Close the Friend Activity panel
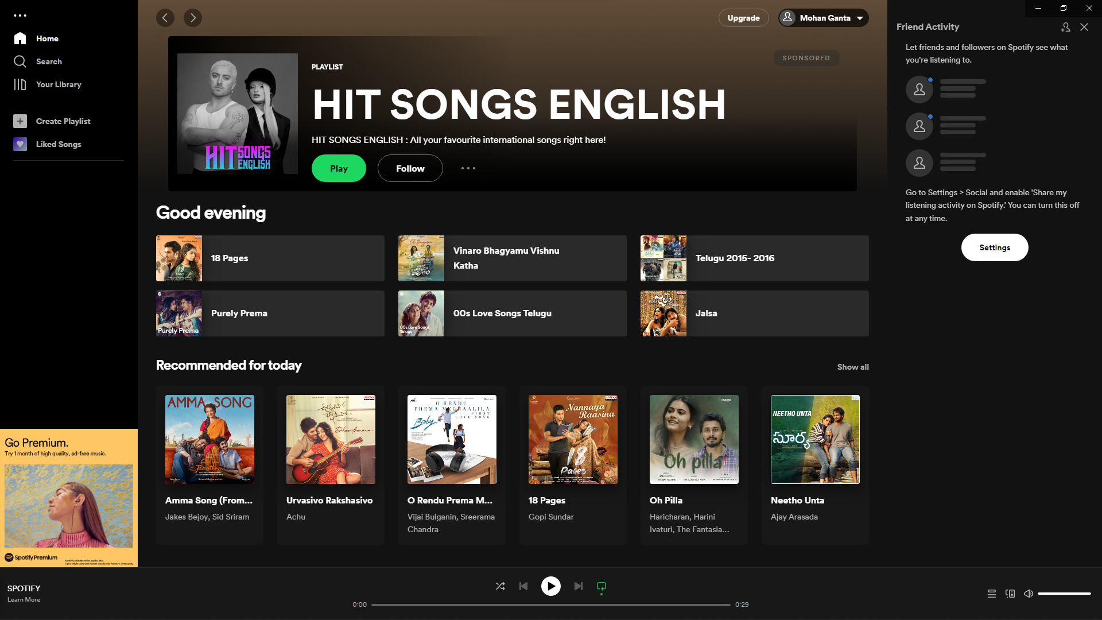Viewport: 1102px width, 620px height. click(x=1084, y=27)
